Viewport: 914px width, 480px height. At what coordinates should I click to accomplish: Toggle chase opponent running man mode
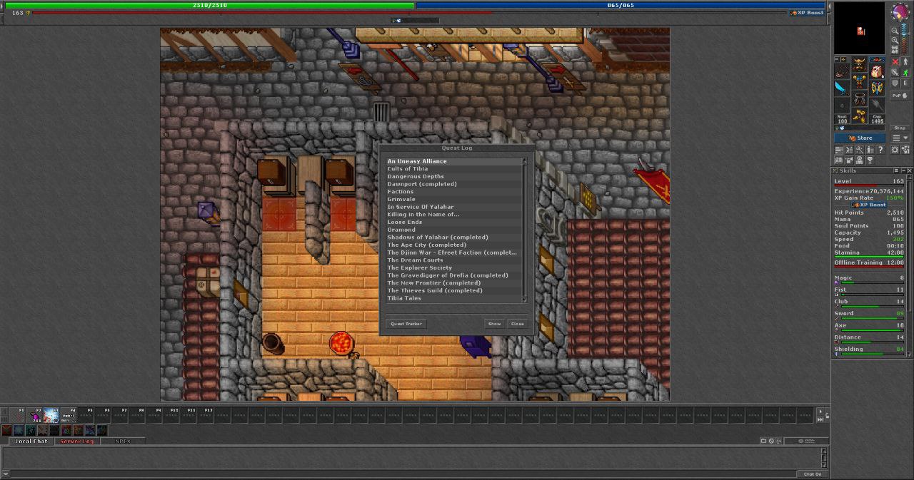point(905,73)
